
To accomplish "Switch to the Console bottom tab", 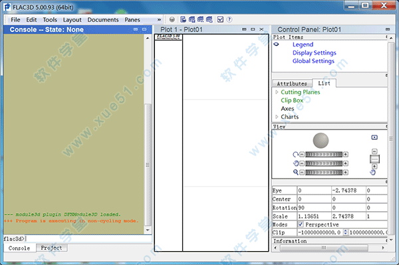I will (x=19, y=248).
